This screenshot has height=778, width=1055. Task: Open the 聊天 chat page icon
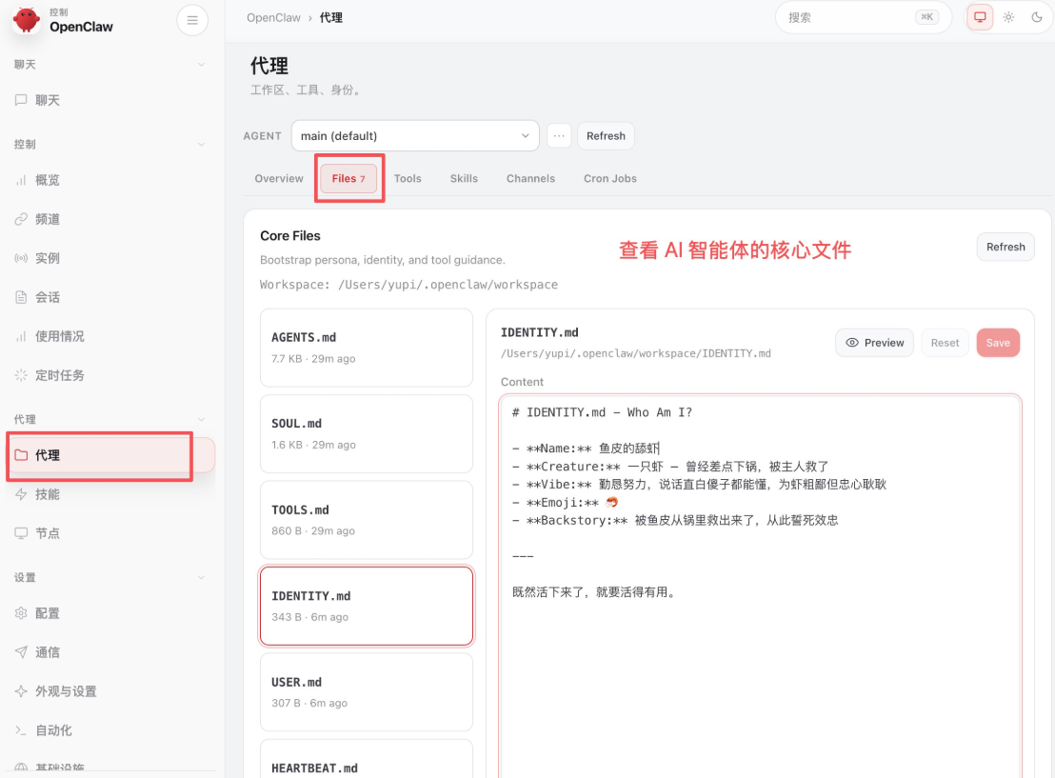point(22,100)
